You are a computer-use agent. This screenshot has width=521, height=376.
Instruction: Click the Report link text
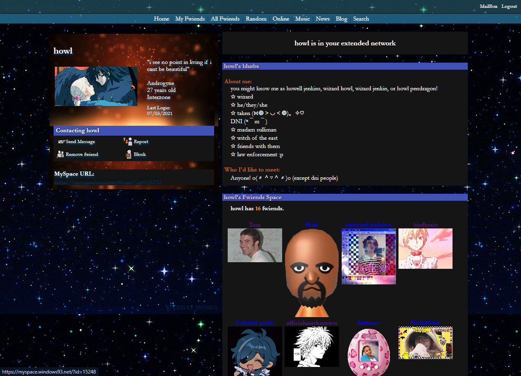tap(141, 142)
